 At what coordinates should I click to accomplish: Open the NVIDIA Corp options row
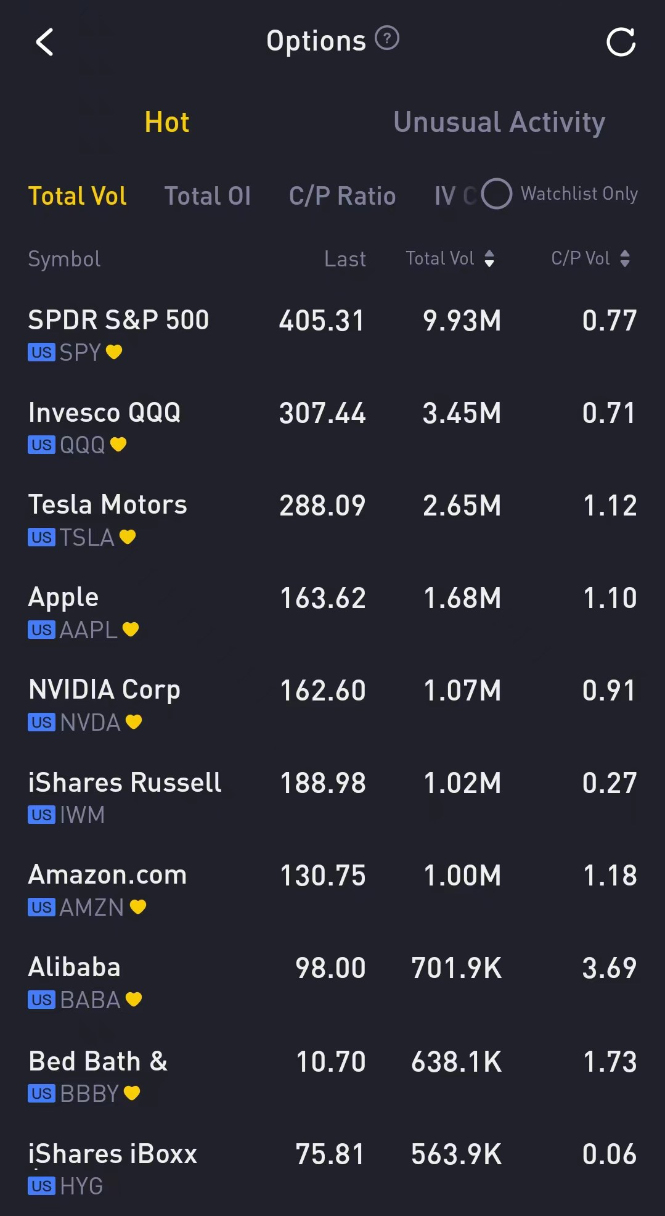(x=332, y=705)
